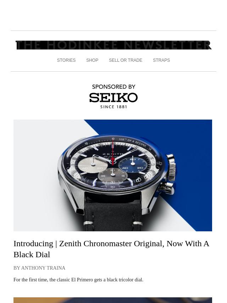Click the light gray subdial on the watch
Image resolution: width=227 pixels, height=303 pixels.
coord(93,165)
